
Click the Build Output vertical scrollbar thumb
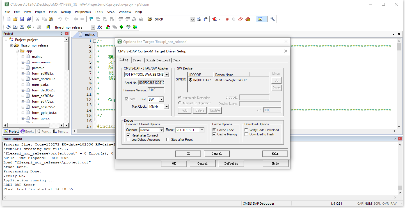(x=400, y=188)
